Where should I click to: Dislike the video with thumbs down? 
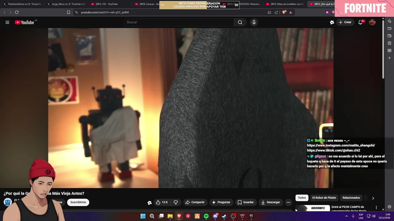coord(176,202)
